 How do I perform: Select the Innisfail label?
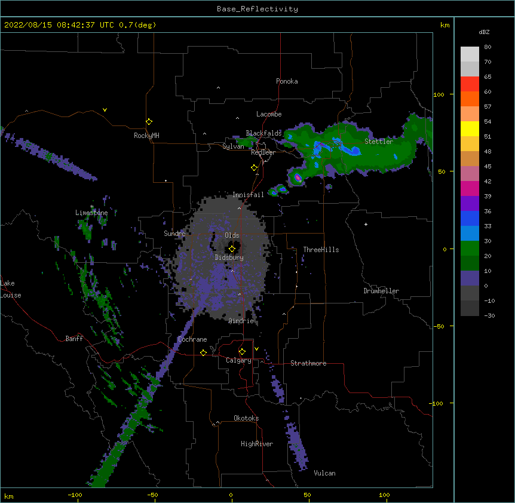pyautogui.click(x=248, y=195)
